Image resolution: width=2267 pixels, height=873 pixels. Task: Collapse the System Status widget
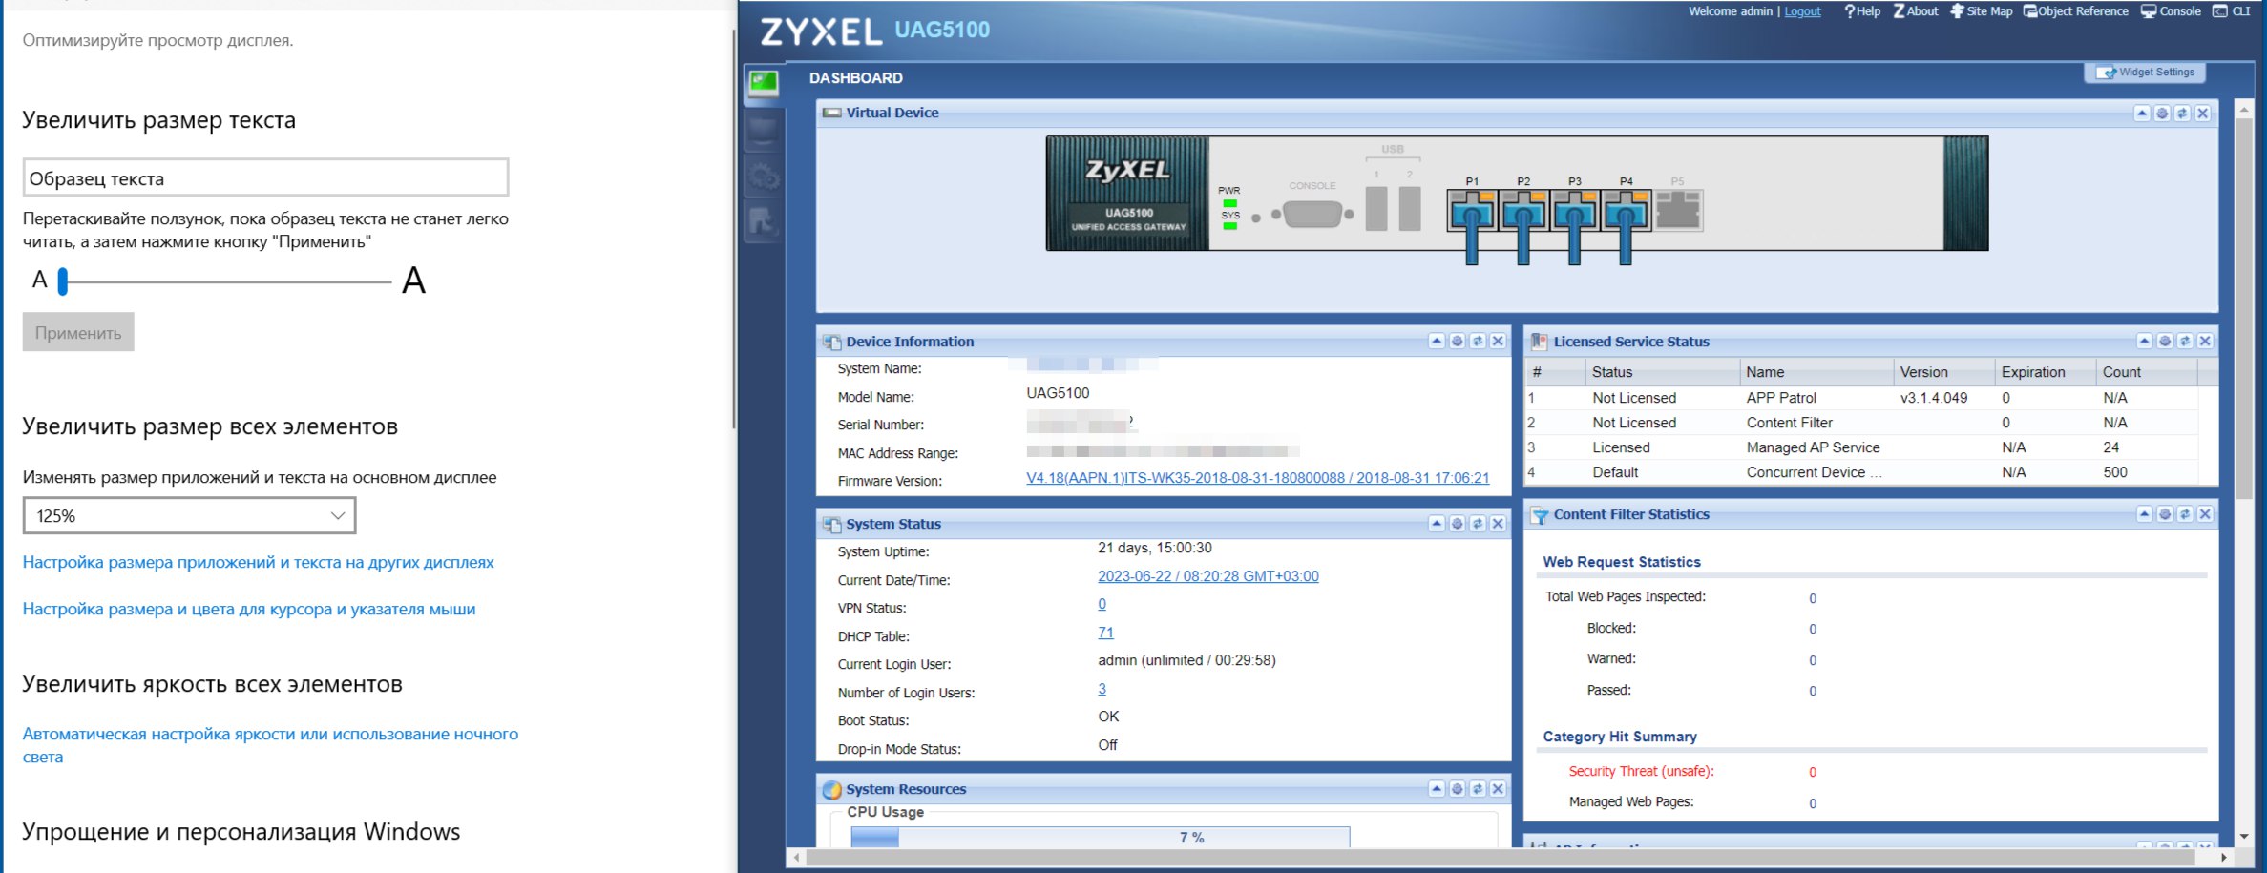point(1437,523)
